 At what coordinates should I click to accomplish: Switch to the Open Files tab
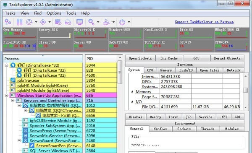210,70
